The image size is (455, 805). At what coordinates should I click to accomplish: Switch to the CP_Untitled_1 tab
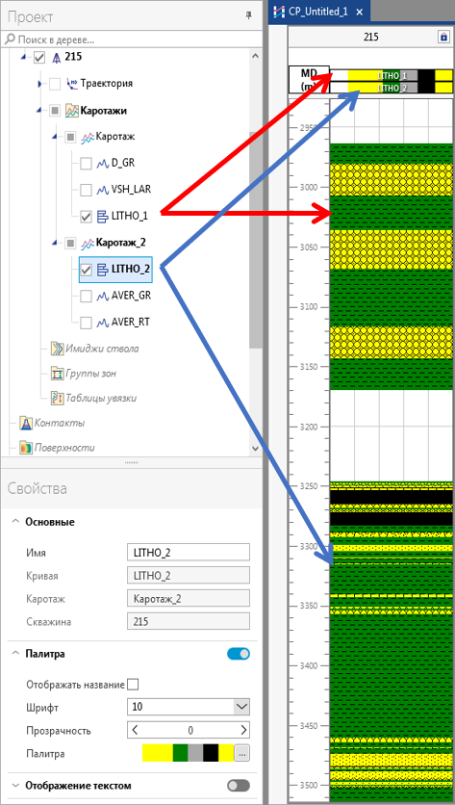(318, 12)
